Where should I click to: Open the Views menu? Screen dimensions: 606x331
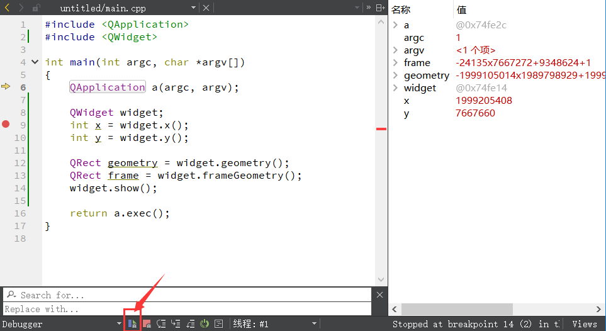point(585,324)
